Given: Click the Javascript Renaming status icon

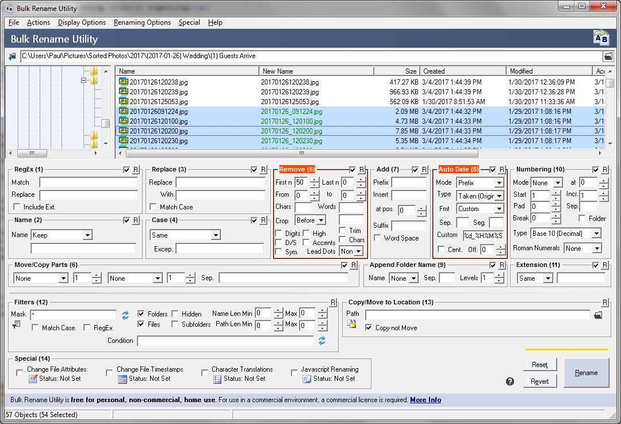Looking at the screenshot, I should [x=306, y=379].
